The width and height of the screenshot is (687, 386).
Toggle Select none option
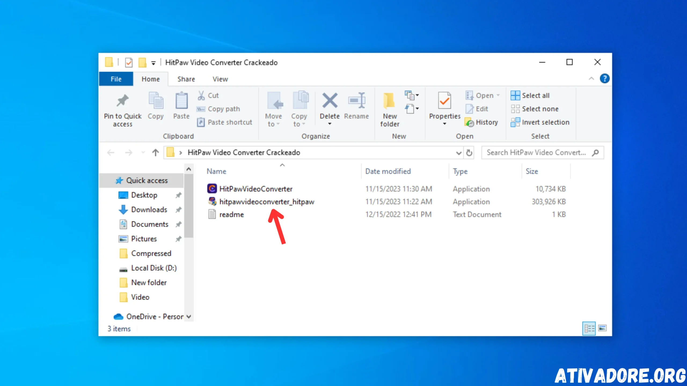pos(540,109)
